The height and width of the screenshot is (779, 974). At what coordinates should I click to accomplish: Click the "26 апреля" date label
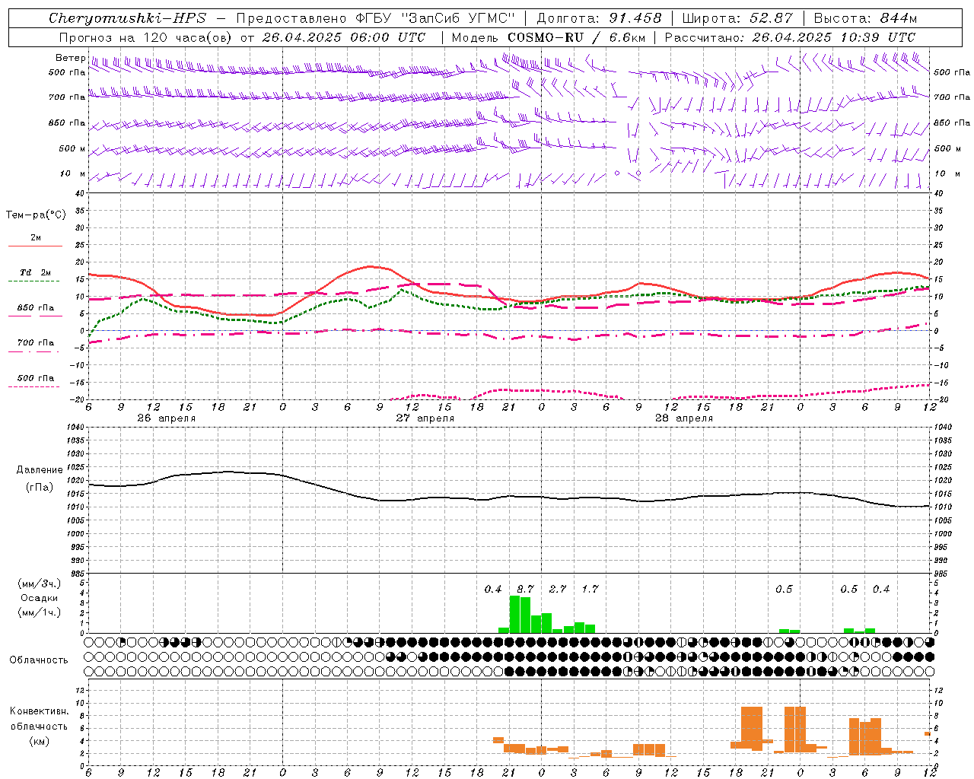click(x=167, y=418)
